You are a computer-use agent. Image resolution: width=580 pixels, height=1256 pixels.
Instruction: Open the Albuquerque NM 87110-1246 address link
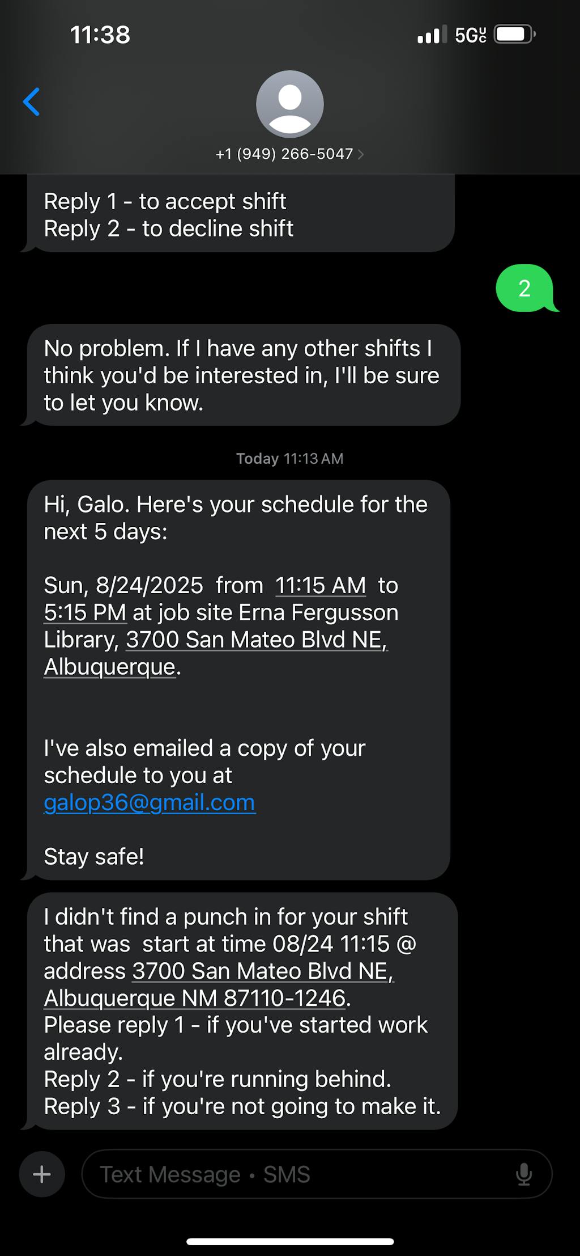[x=195, y=998]
